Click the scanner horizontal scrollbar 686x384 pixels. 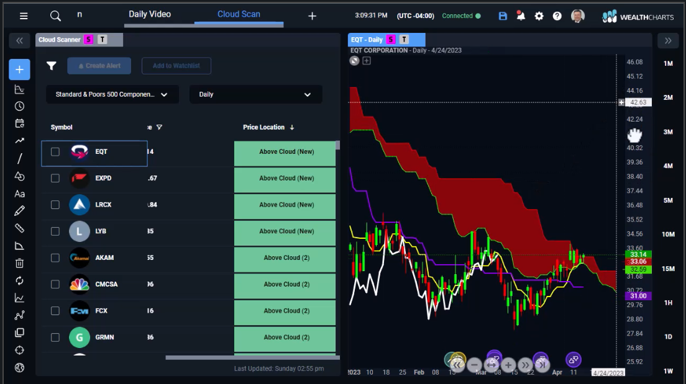[252, 358]
